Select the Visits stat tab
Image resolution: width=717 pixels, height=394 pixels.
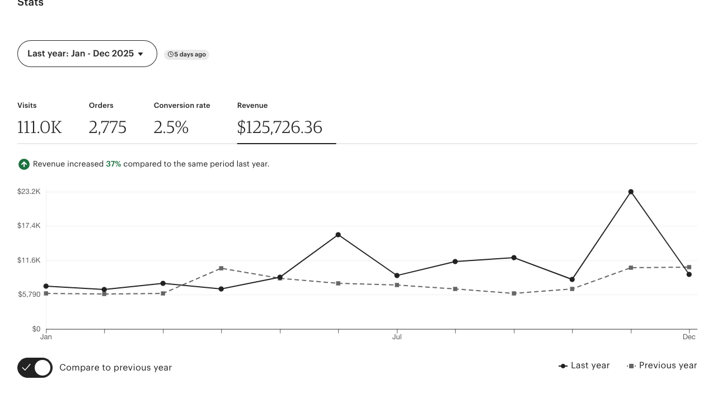pyautogui.click(x=39, y=120)
